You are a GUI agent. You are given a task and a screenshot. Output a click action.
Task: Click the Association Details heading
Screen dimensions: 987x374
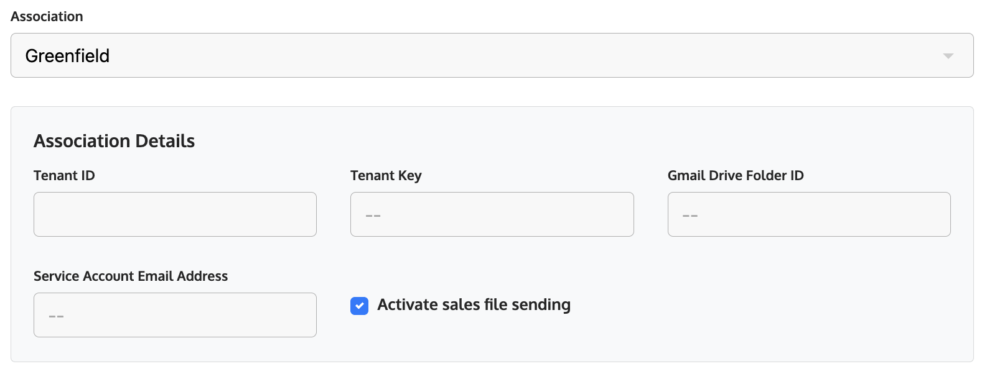coord(115,142)
